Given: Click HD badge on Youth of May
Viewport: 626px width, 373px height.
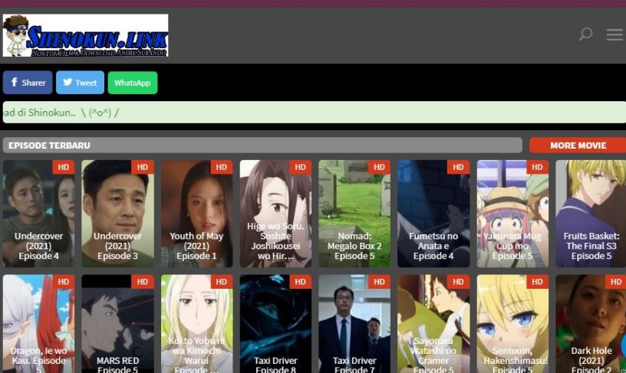Looking at the screenshot, I should coord(222,167).
